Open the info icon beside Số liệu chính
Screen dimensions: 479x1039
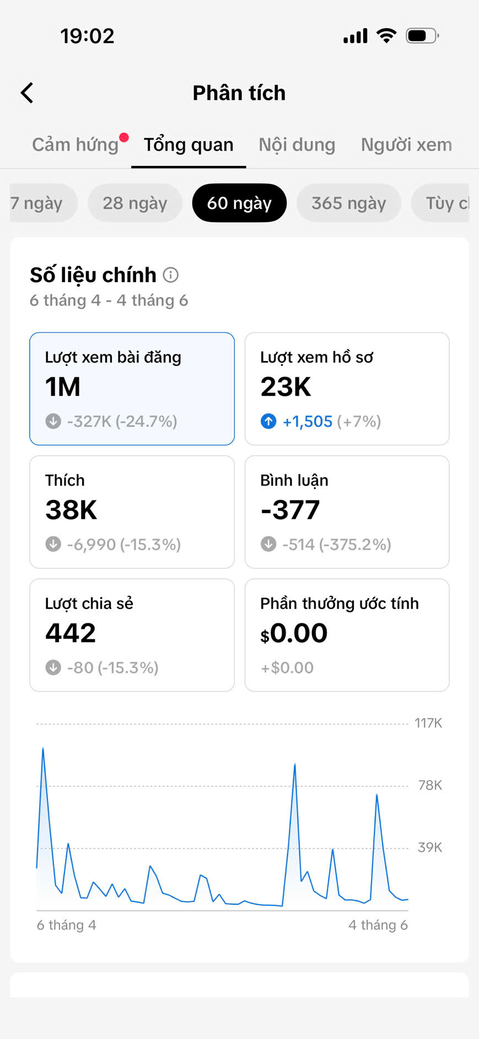(171, 274)
